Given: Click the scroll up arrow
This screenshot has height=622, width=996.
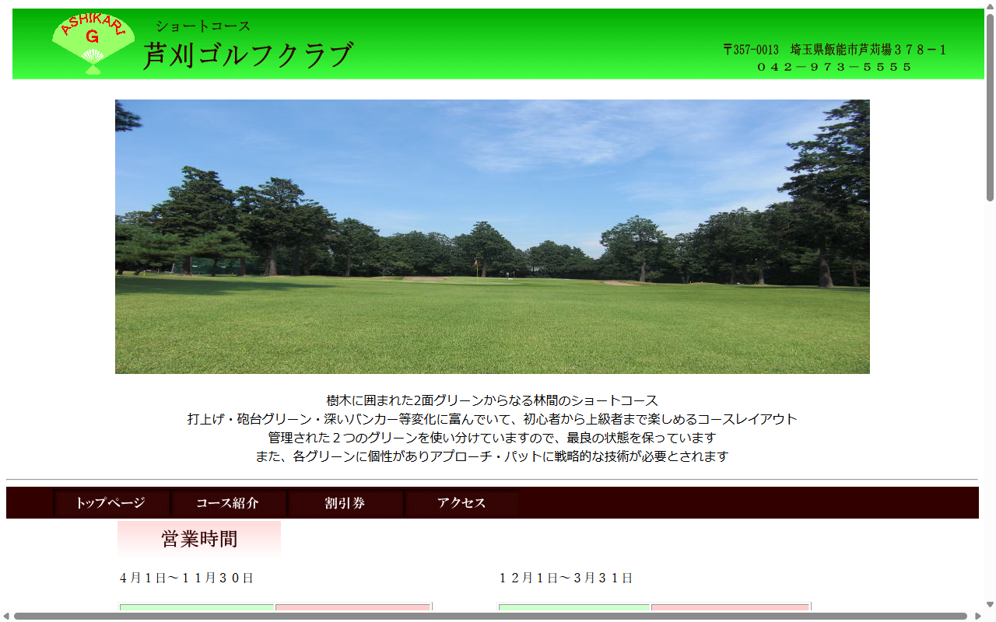Looking at the screenshot, I should 990,5.
